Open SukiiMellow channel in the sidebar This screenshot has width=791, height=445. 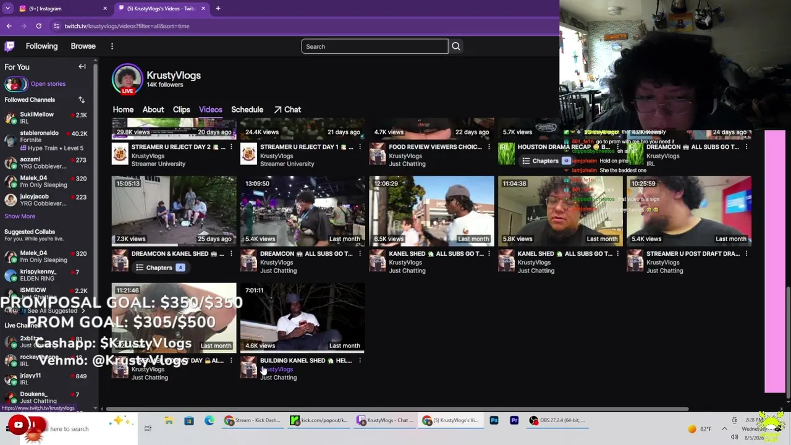click(46, 118)
